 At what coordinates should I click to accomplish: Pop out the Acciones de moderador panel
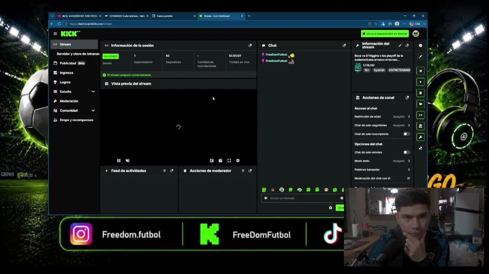pos(250,171)
